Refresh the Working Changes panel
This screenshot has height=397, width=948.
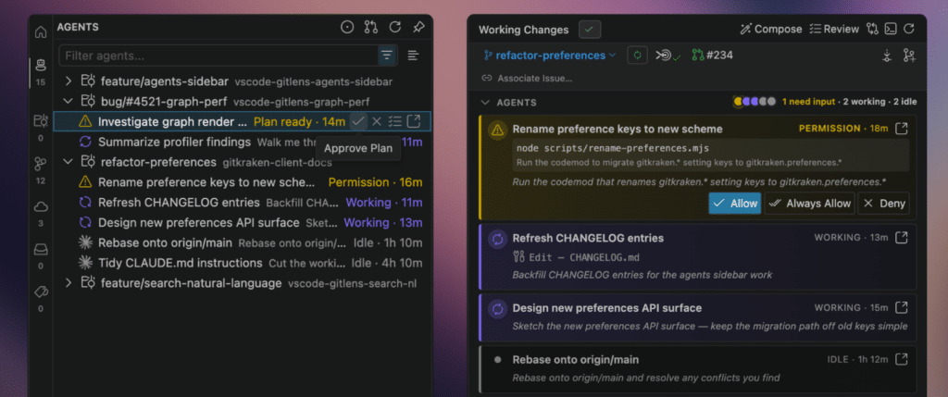[x=909, y=29]
